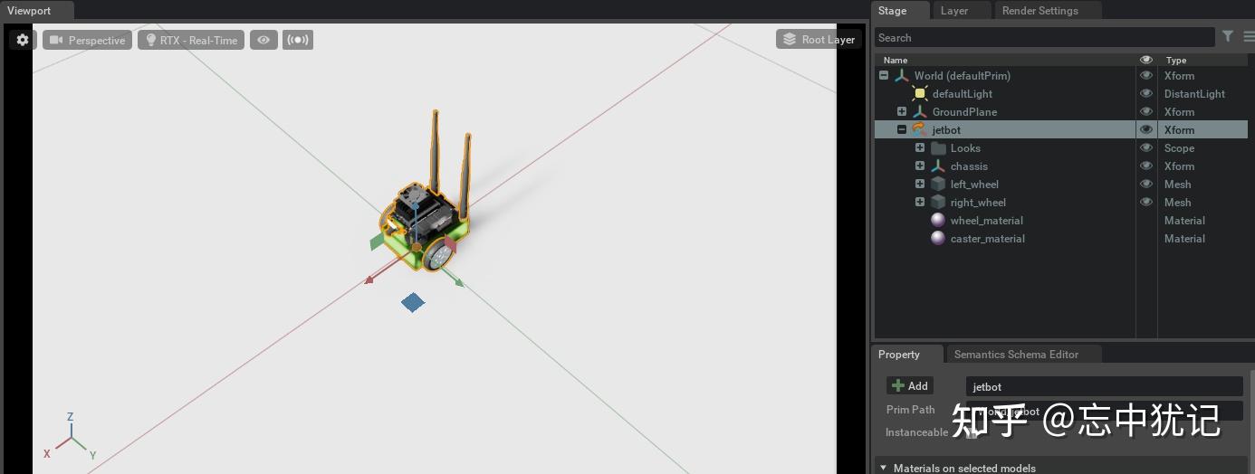Open the Perspective camera menu
Screen dimensions: 1255x474
coord(87,40)
